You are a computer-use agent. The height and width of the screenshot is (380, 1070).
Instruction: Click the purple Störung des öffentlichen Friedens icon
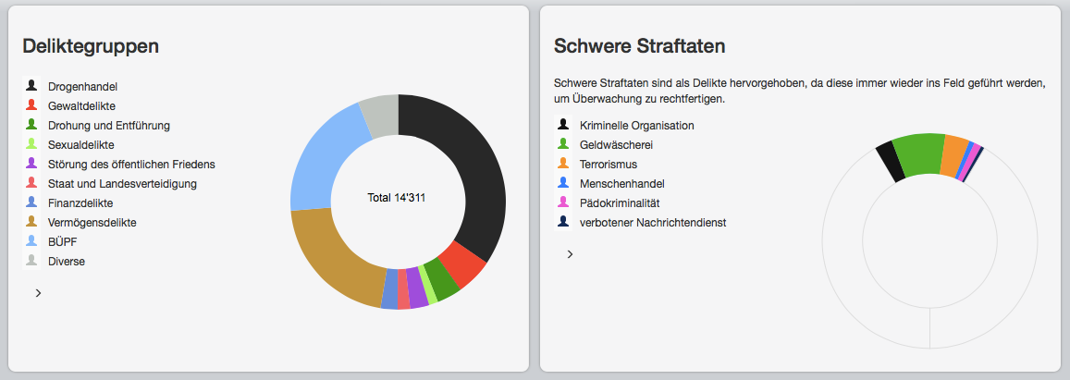31,164
